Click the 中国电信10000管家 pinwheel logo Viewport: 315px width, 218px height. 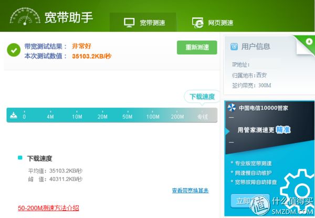coord(232,108)
